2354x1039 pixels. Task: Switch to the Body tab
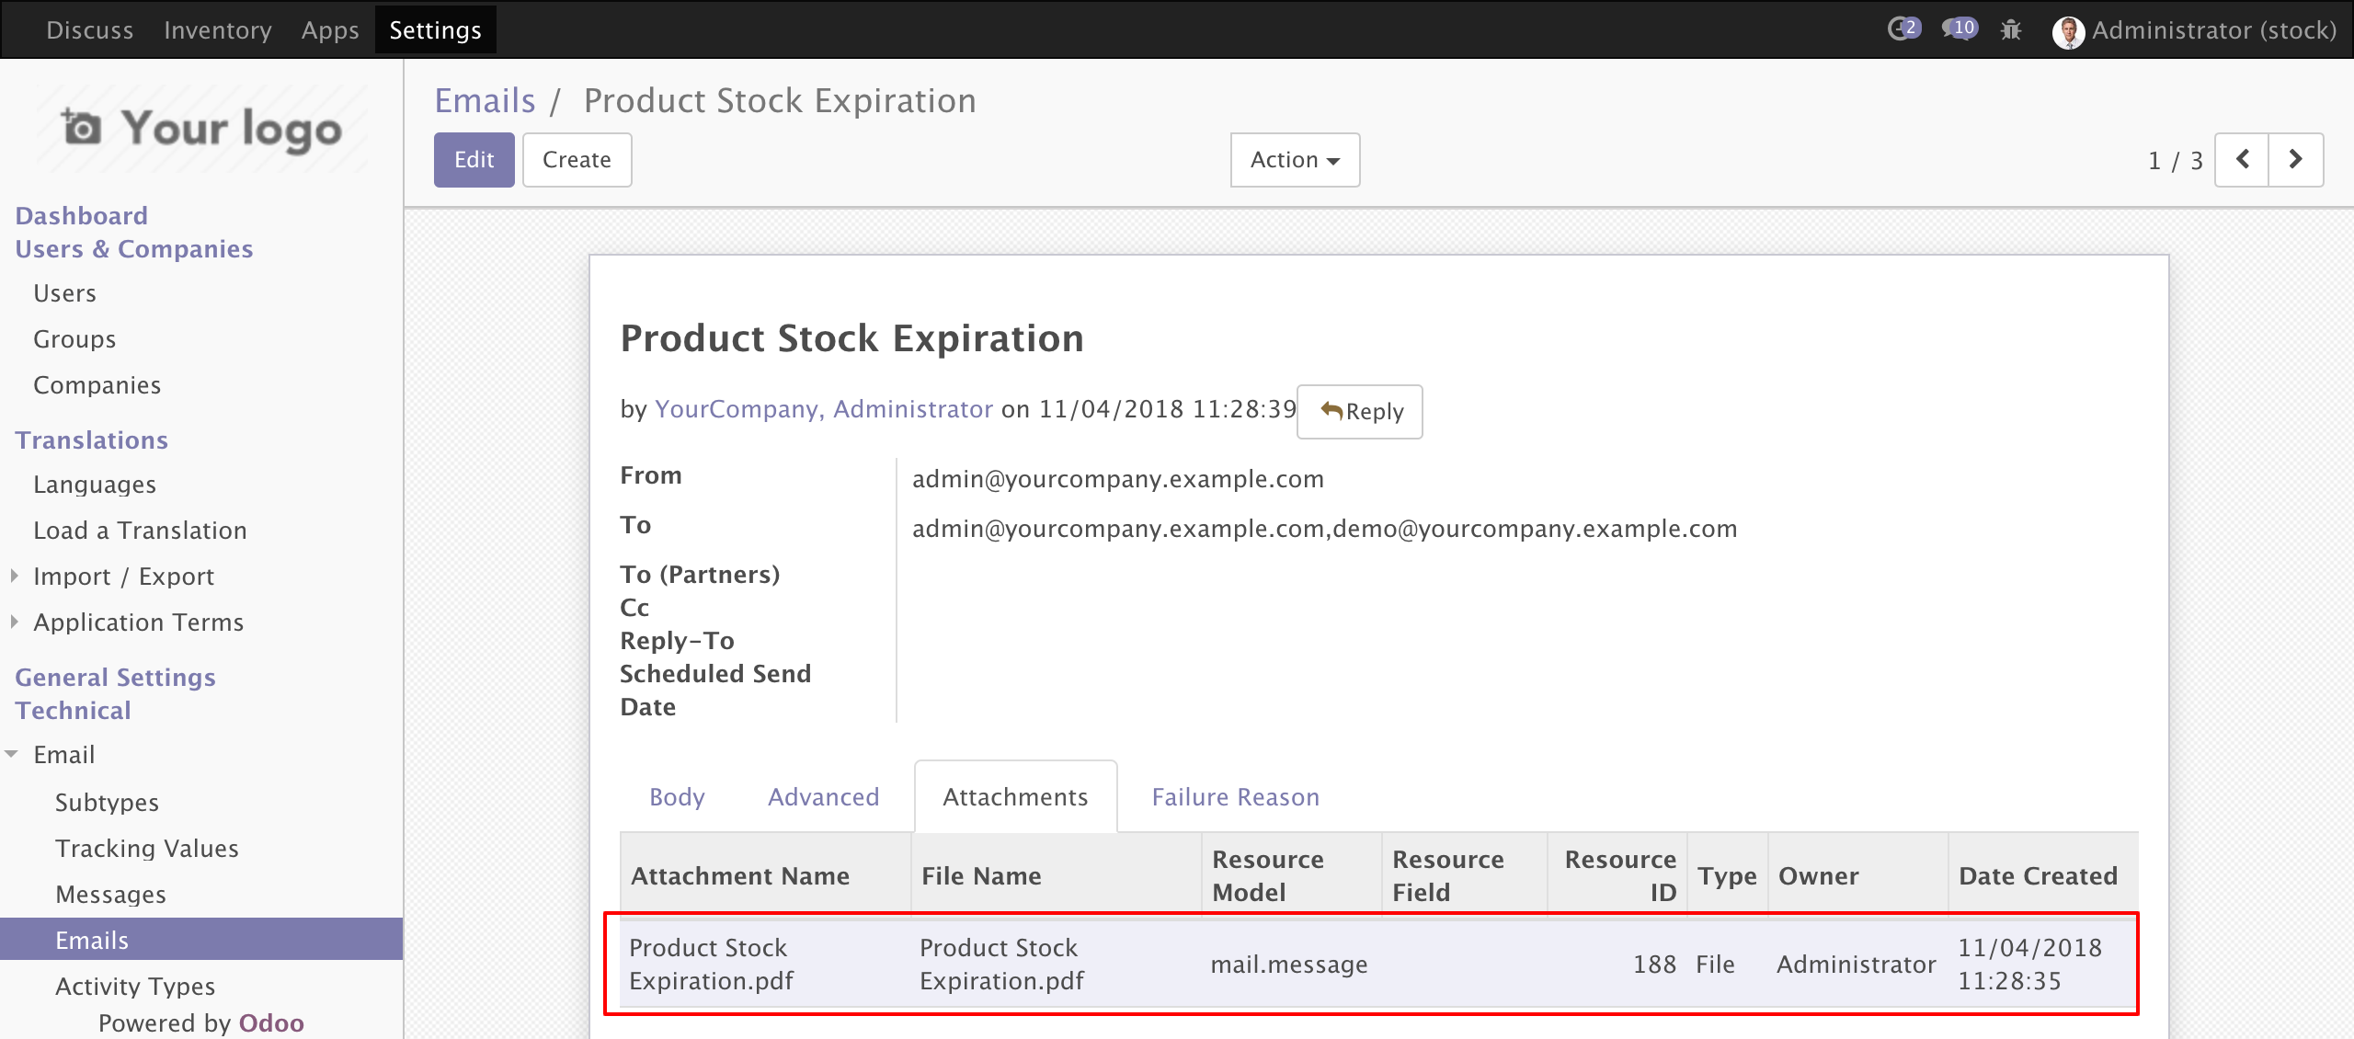coord(677,797)
